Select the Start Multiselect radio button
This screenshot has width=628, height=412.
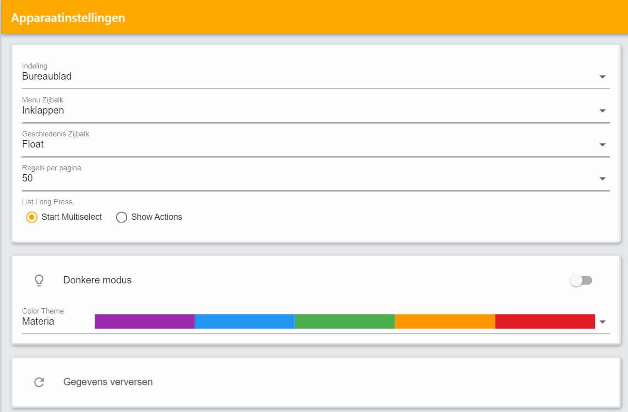(x=32, y=217)
